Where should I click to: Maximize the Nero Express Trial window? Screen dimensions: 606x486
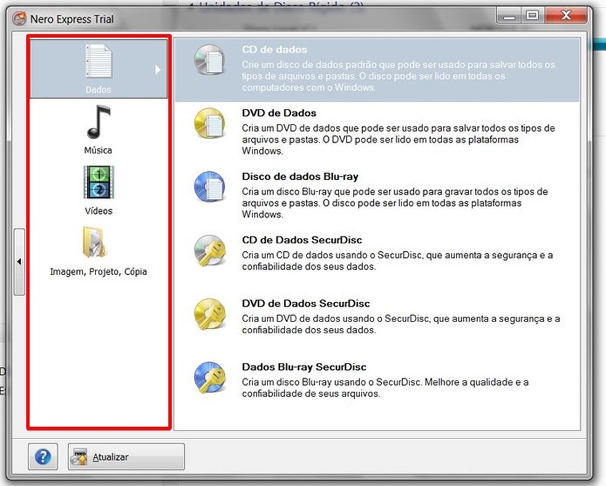(x=532, y=15)
